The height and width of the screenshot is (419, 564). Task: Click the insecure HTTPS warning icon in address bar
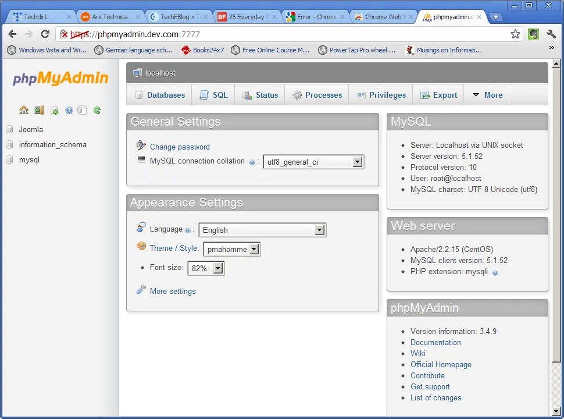(x=63, y=34)
